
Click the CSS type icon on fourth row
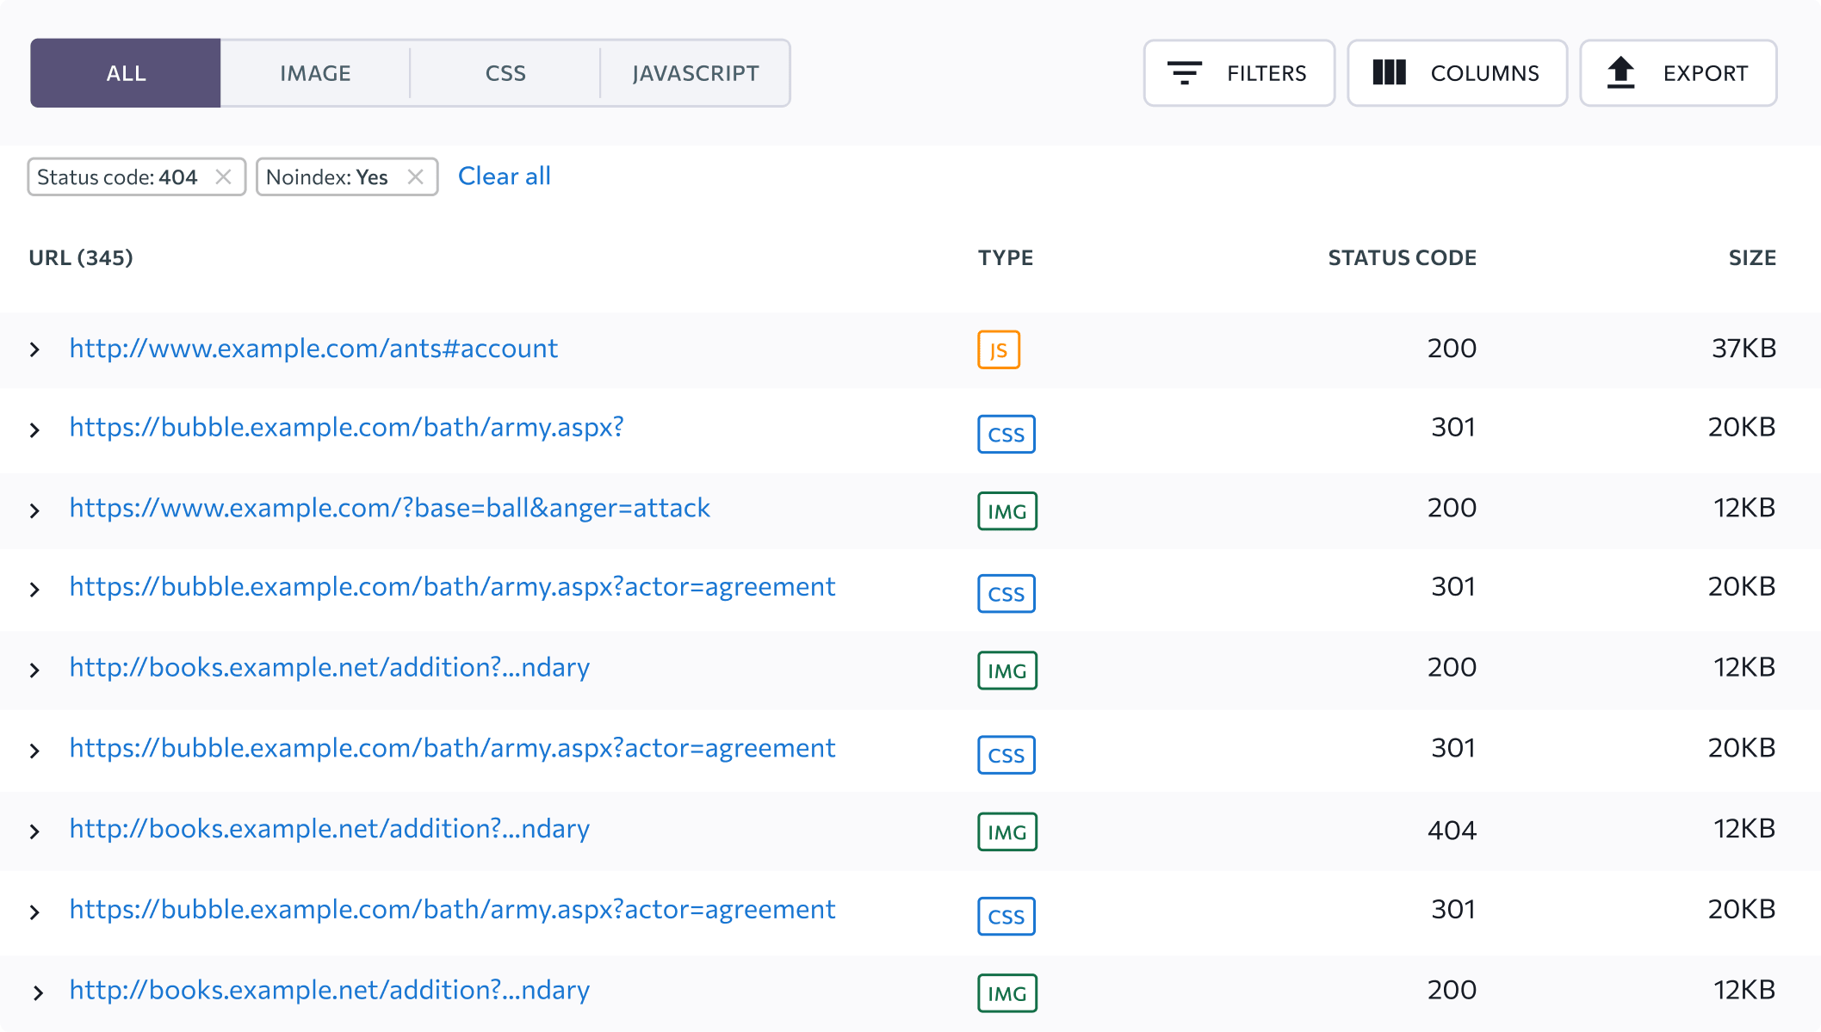(x=1006, y=590)
